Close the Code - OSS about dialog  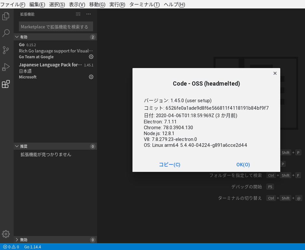(x=275, y=73)
